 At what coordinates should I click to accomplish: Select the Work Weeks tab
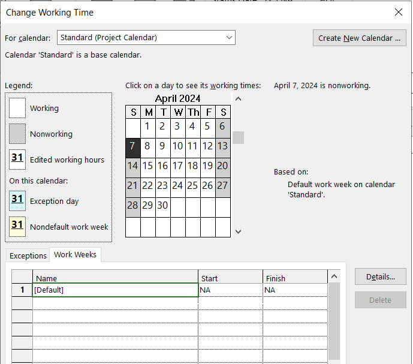[76, 255]
